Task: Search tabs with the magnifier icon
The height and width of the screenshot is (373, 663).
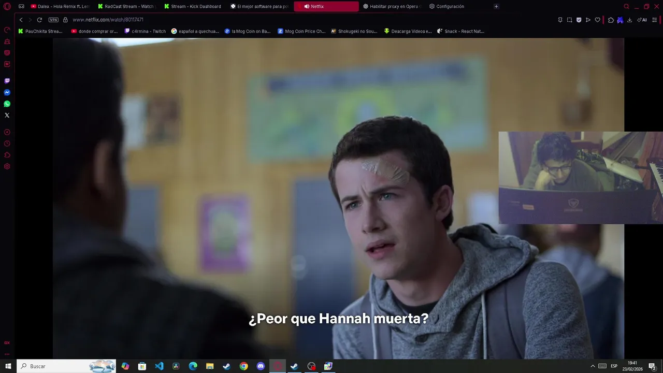Action: [x=626, y=7]
